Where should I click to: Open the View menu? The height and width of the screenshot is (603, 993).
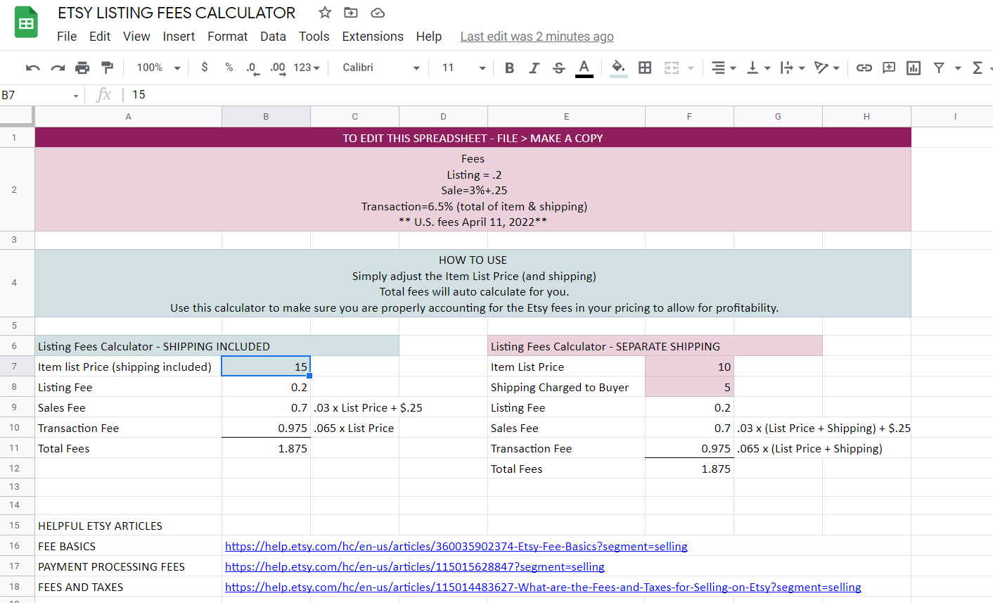136,37
